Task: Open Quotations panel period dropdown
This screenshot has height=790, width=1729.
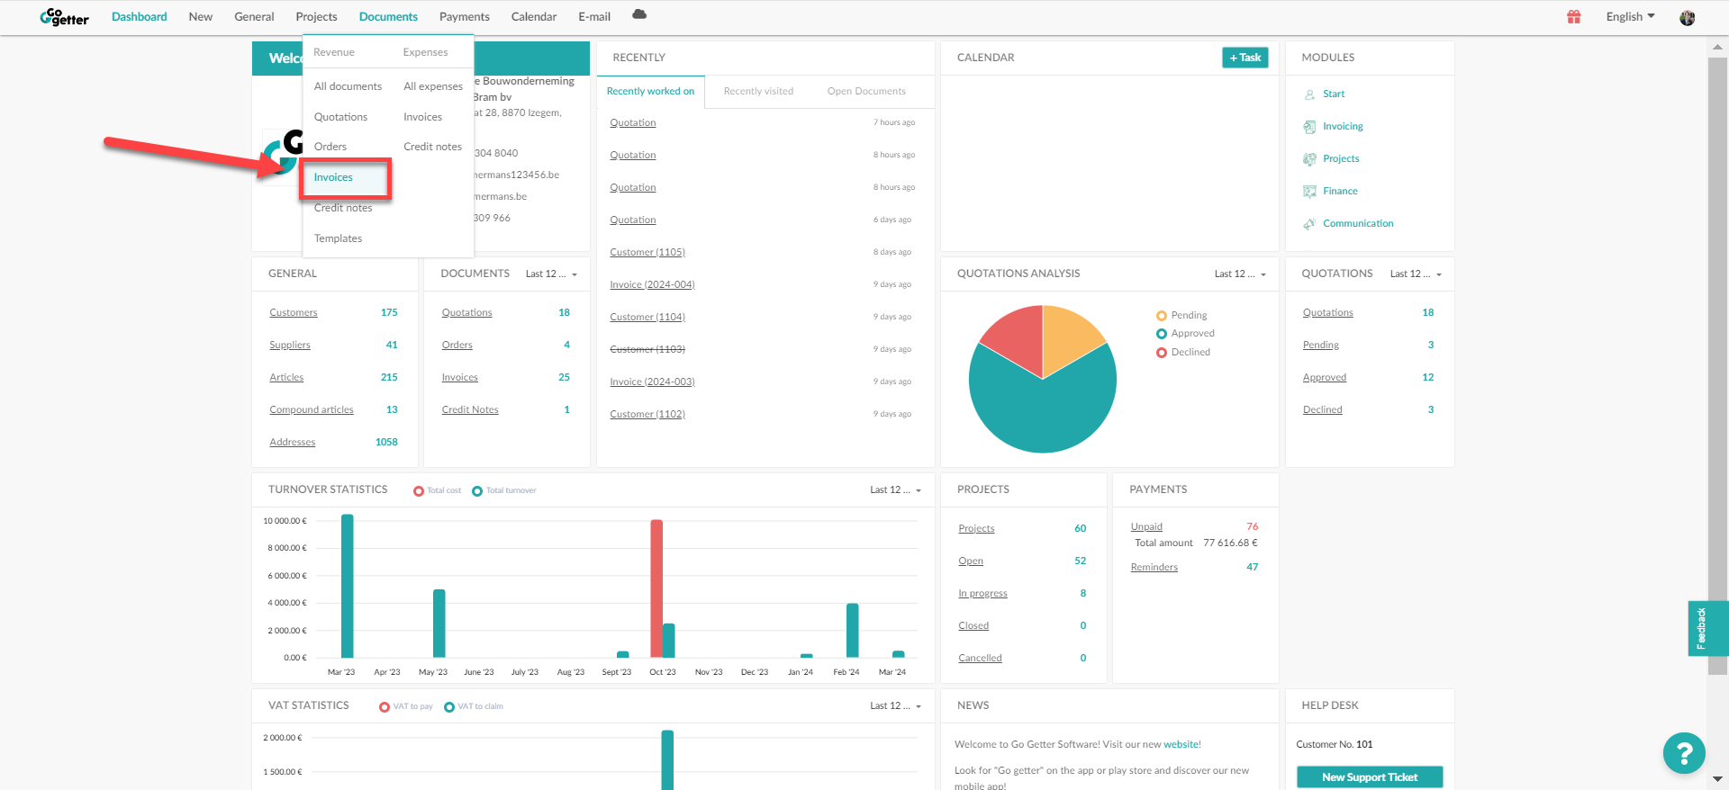Action: 1416,274
